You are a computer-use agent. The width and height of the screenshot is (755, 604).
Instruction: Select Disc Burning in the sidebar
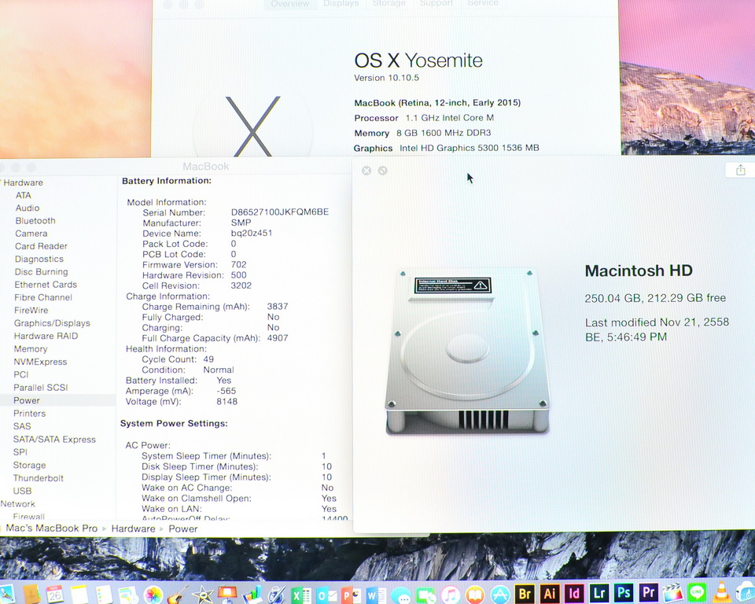click(41, 271)
